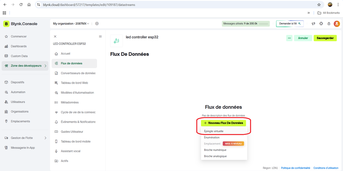Open Modèles d'Automatisation tab
Image resolution: width=343 pixels, height=171 pixels.
[74, 93]
